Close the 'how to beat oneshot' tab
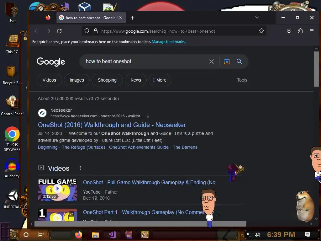Image resolution: width=321 pixels, height=241 pixels. (121, 18)
